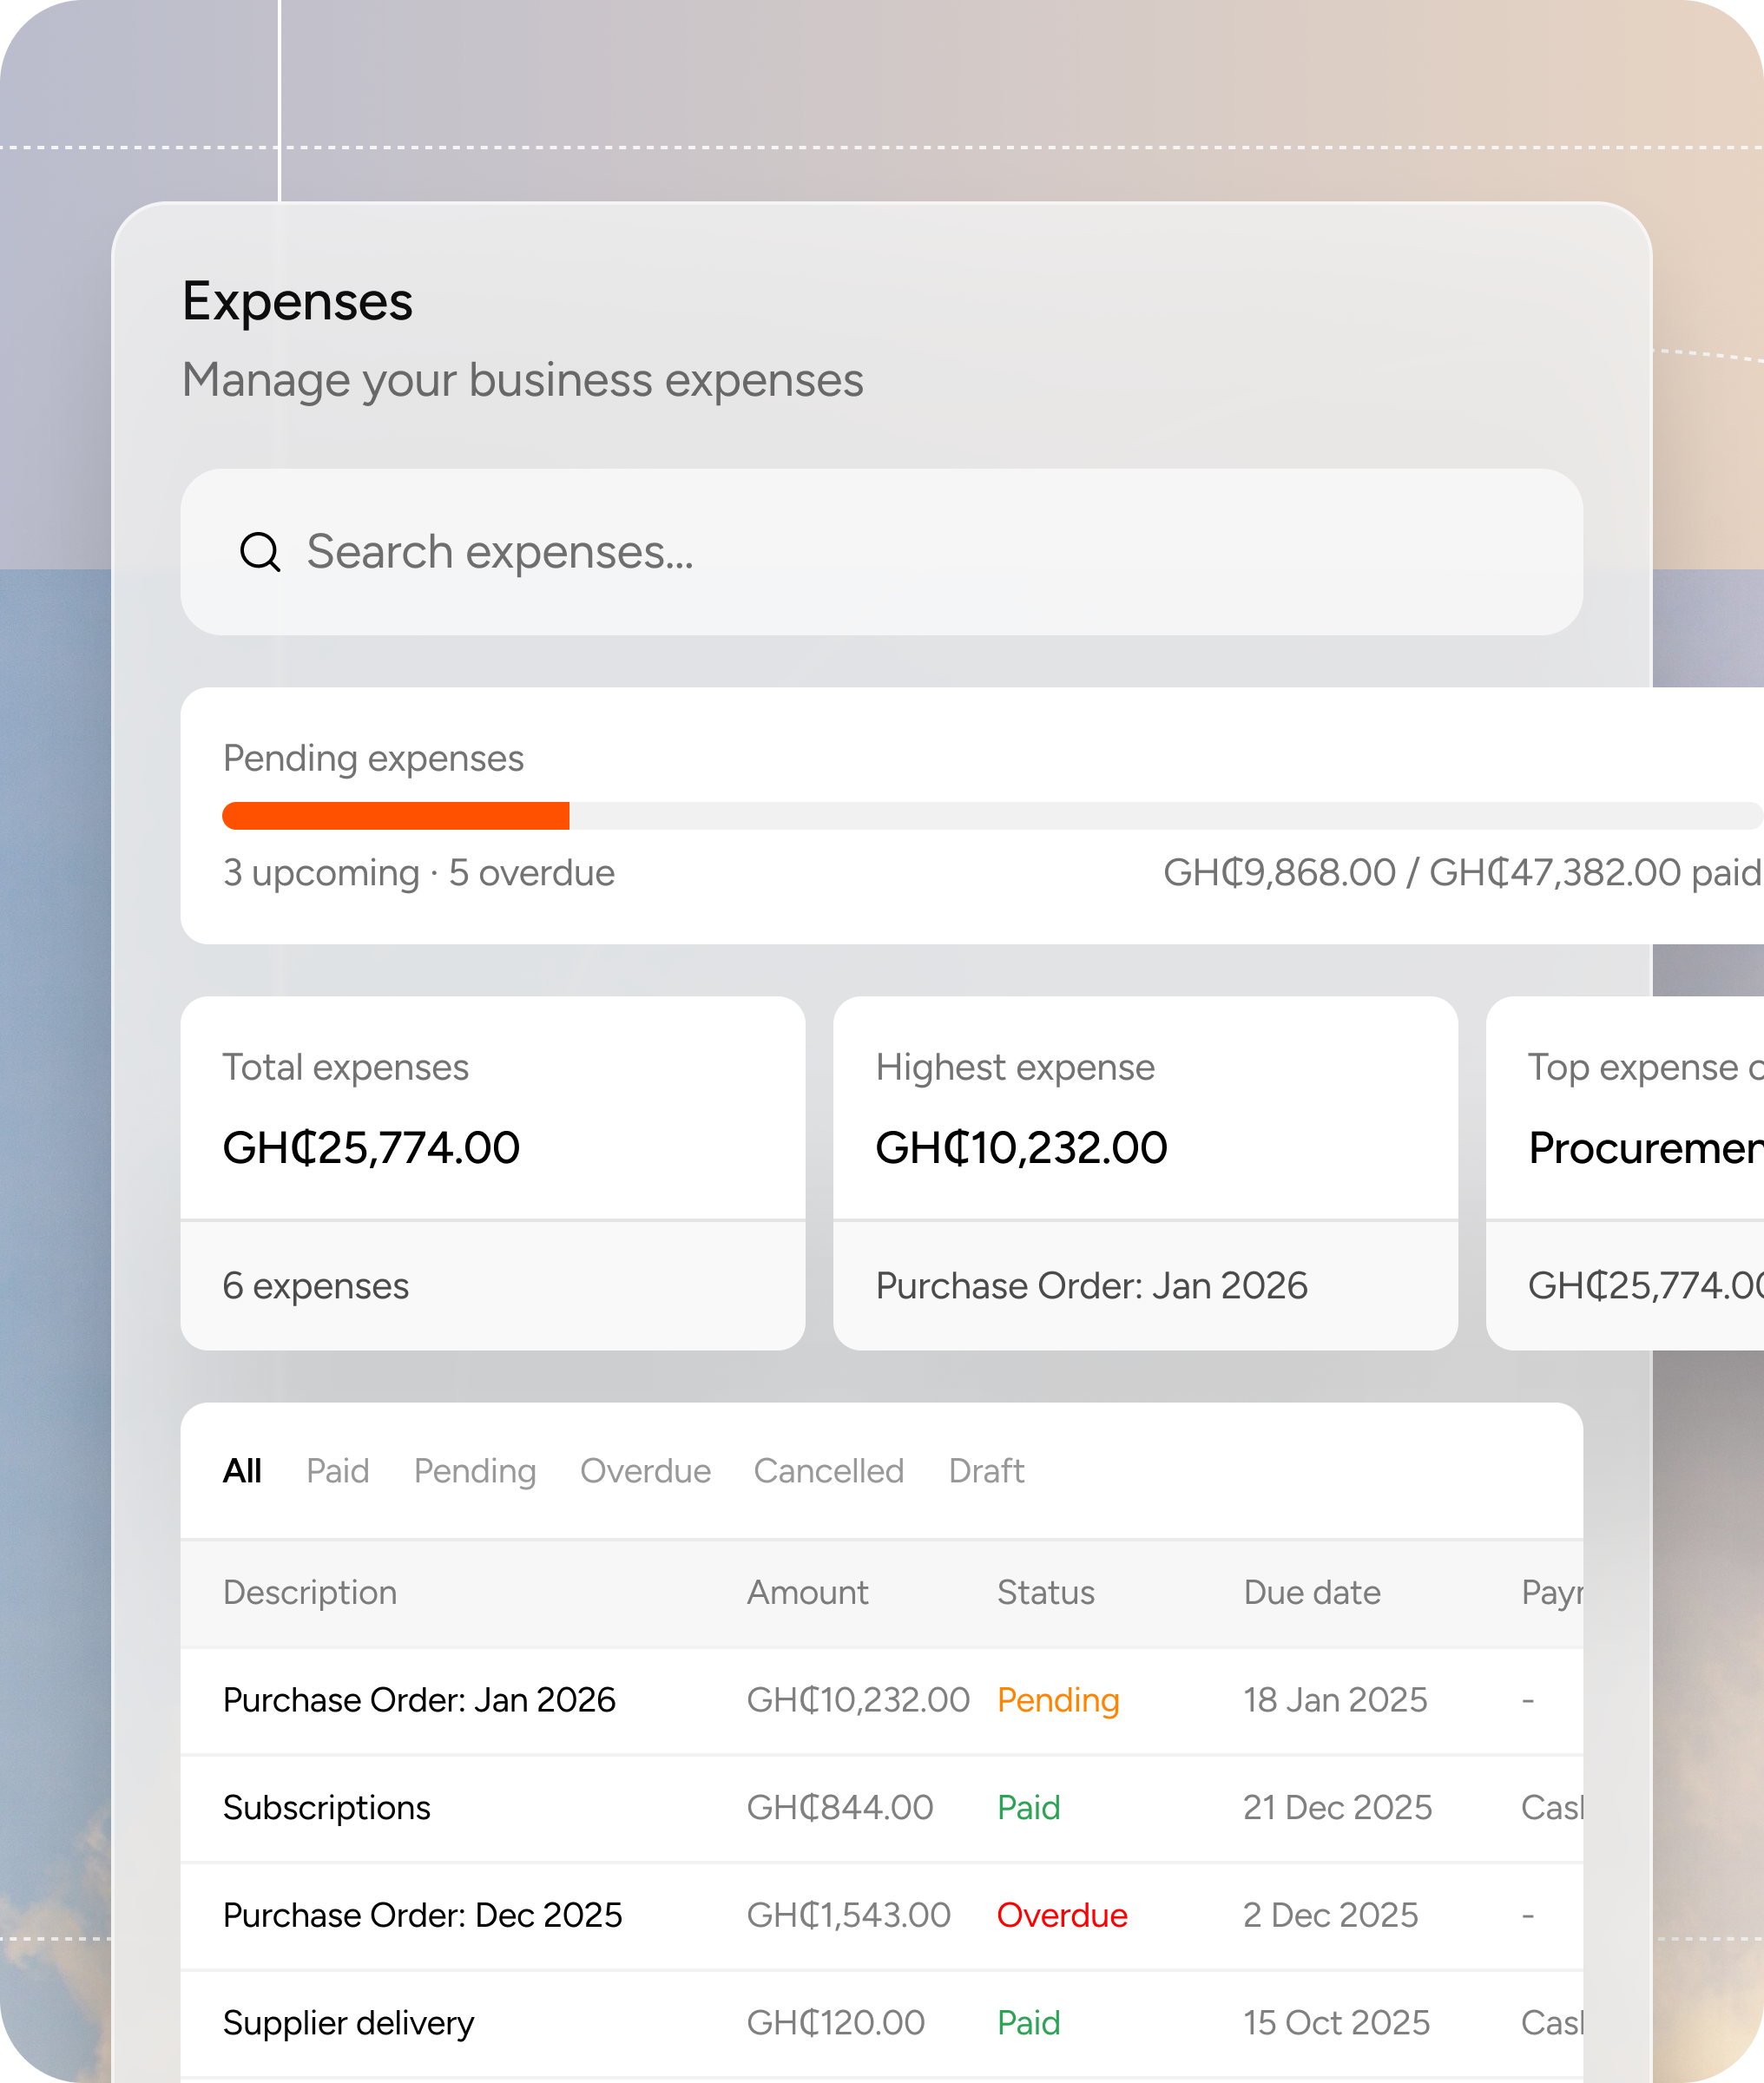Select the Cancelled tab
Viewport: 1764px width, 2083px height.
(x=828, y=1471)
